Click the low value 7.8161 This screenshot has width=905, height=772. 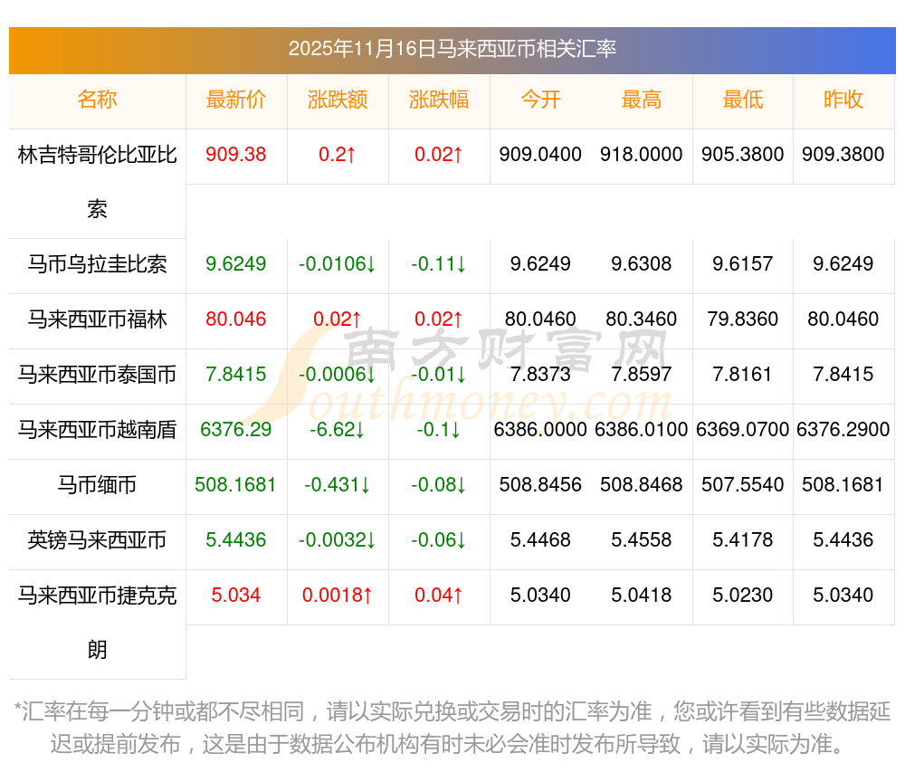coord(743,375)
